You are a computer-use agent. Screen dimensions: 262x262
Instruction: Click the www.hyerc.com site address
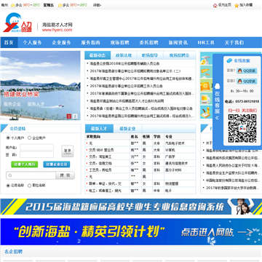[x=57, y=30]
